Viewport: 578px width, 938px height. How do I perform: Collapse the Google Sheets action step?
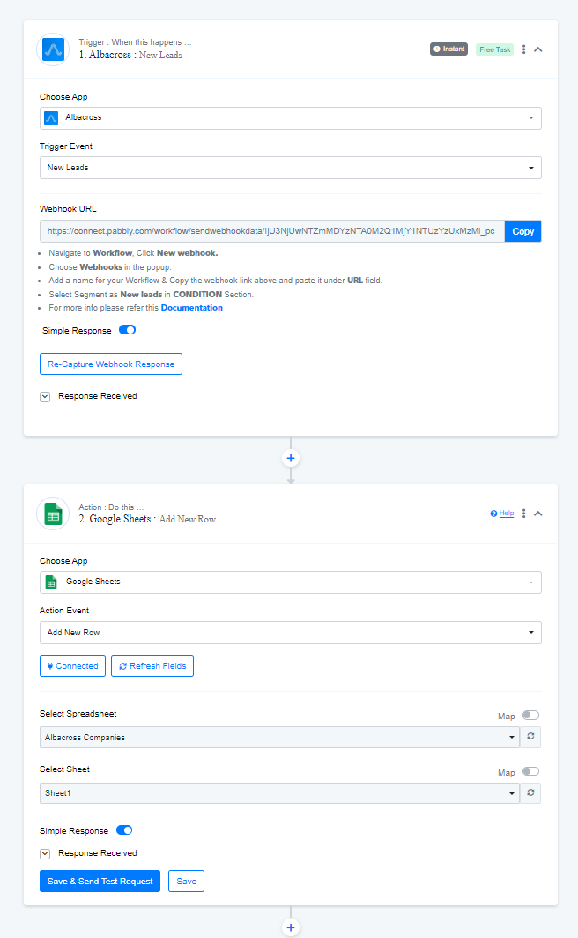538,514
